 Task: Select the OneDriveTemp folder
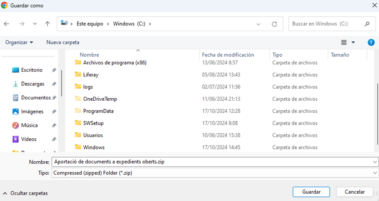pos(100,99)
